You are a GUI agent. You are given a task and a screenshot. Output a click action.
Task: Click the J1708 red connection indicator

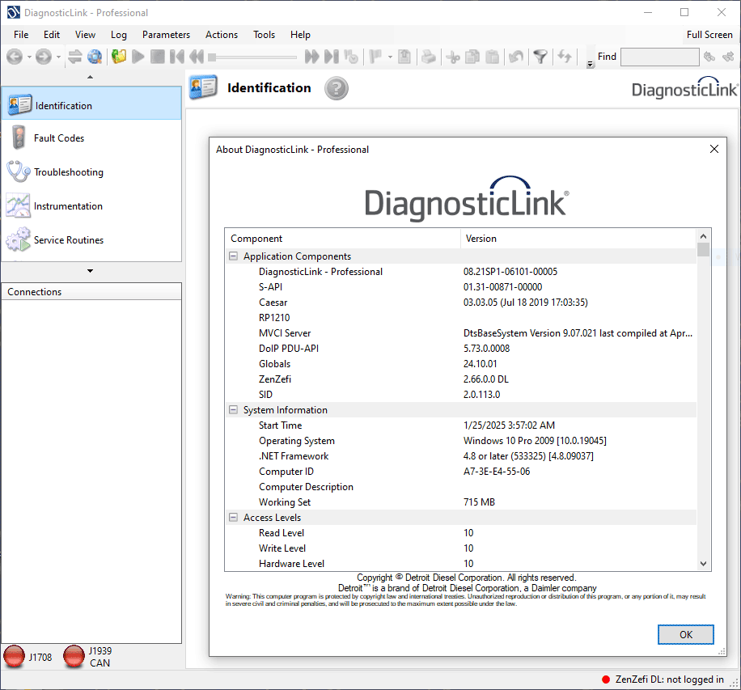tap(15, 657)
